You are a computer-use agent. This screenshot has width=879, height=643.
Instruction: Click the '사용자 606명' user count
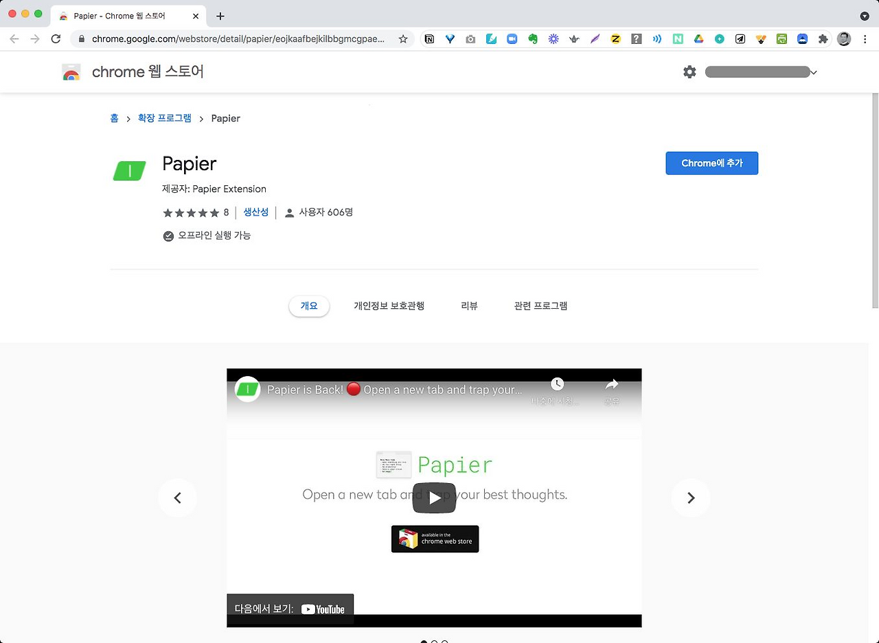point(326,213)
